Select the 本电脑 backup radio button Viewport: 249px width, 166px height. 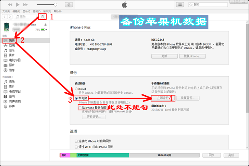76,98
